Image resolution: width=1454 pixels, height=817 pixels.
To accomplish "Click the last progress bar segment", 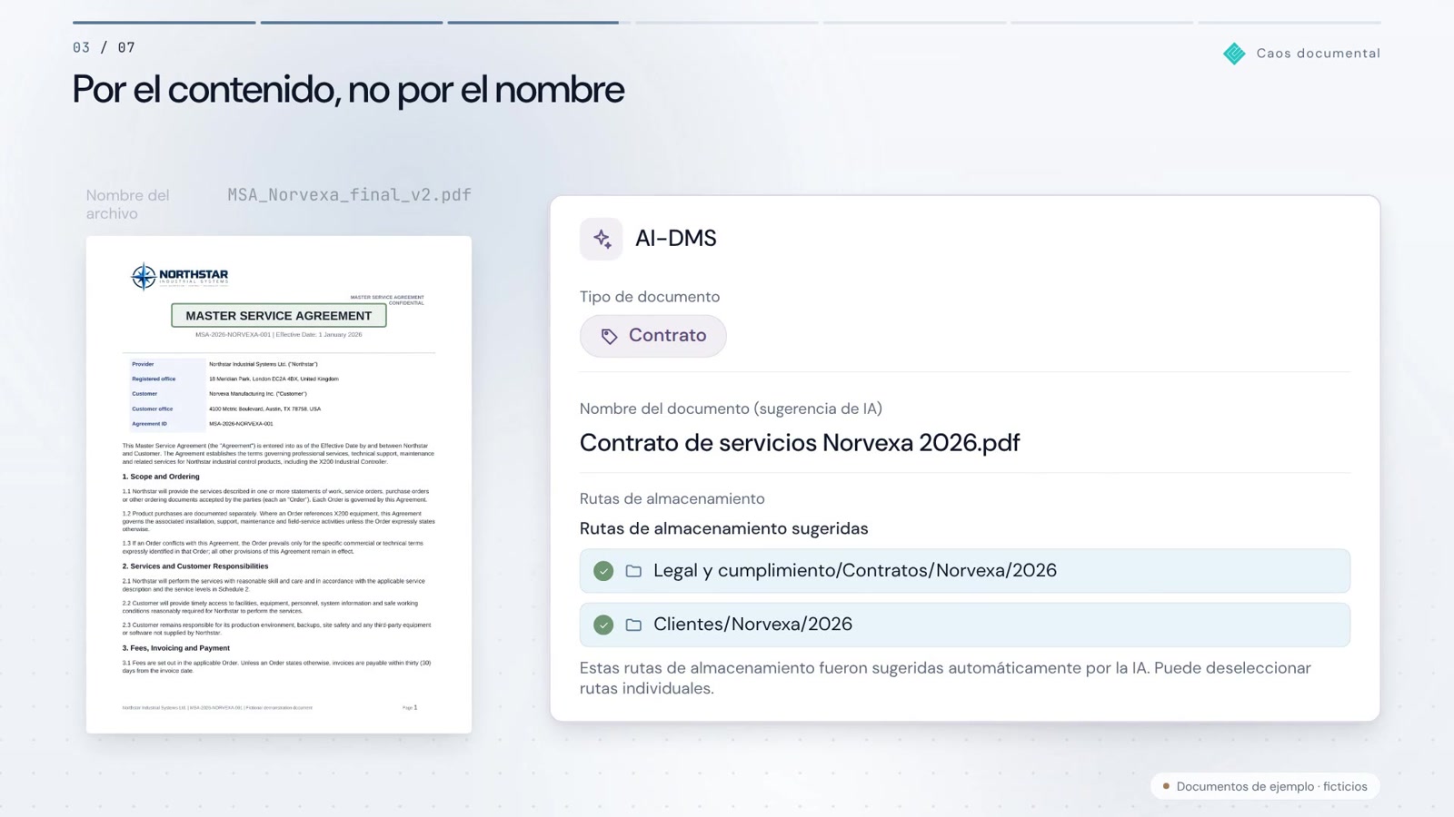I will click(x=1289, y=23).
